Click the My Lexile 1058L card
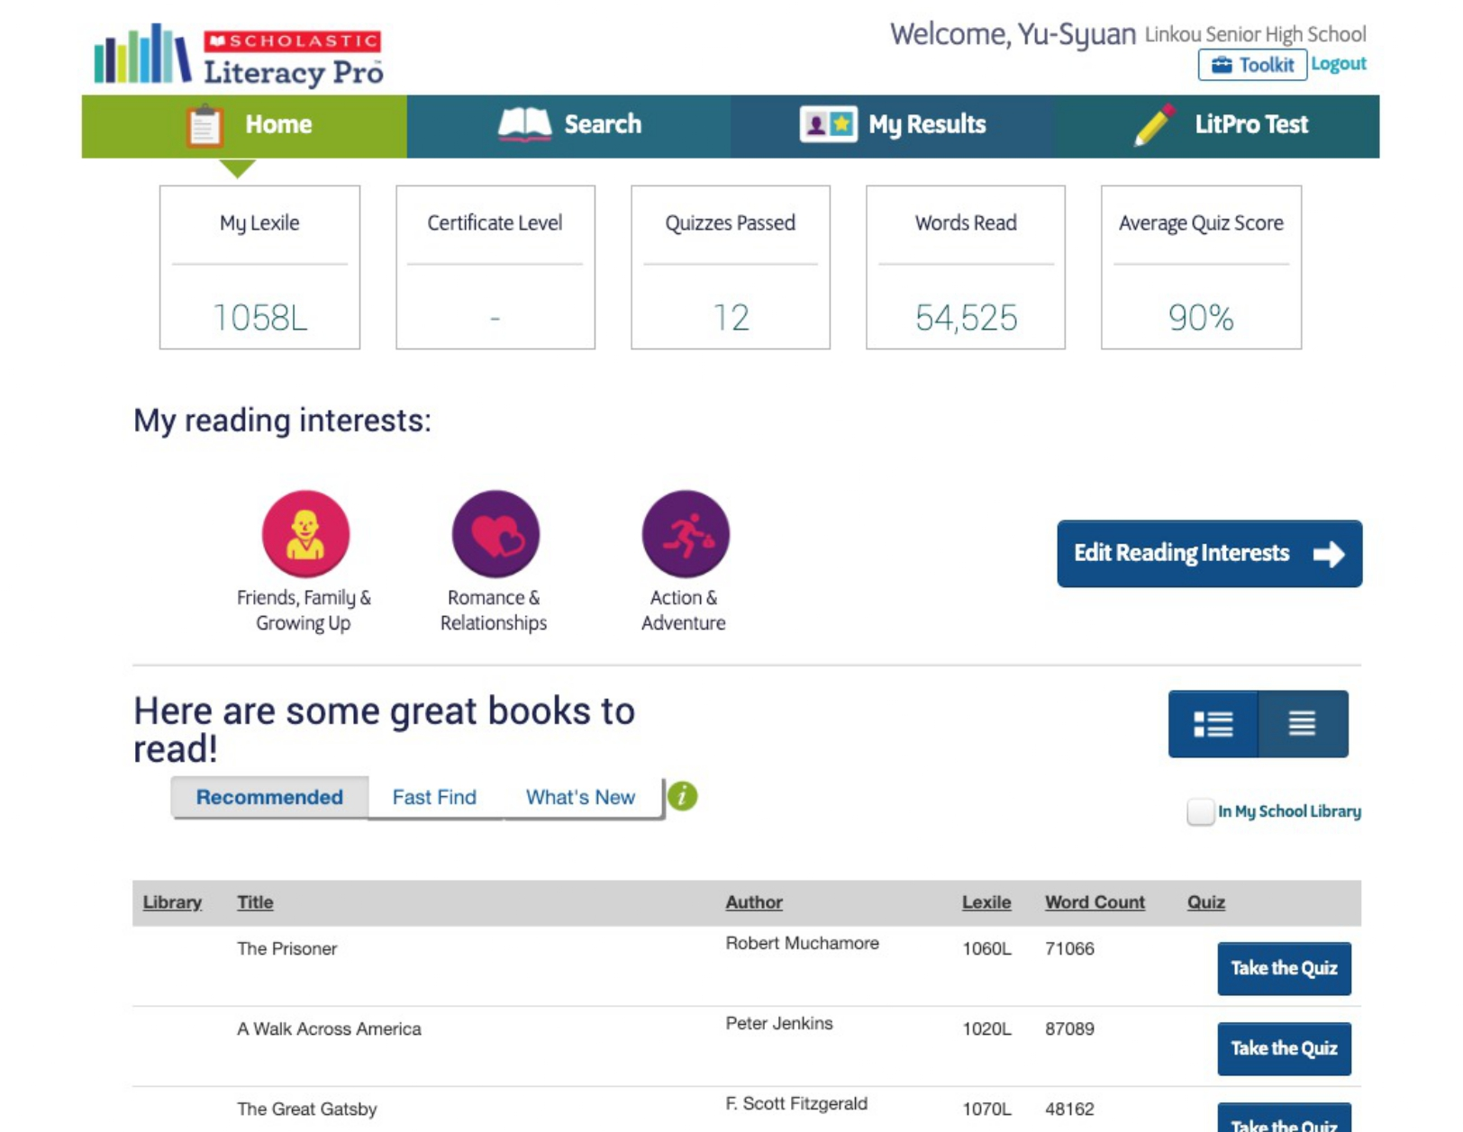This screenshot has width=1463, height=1132. [259, 267]
